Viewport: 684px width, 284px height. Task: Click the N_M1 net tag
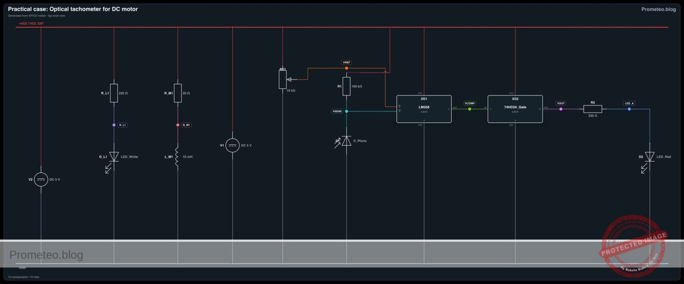tap(186, 125)
